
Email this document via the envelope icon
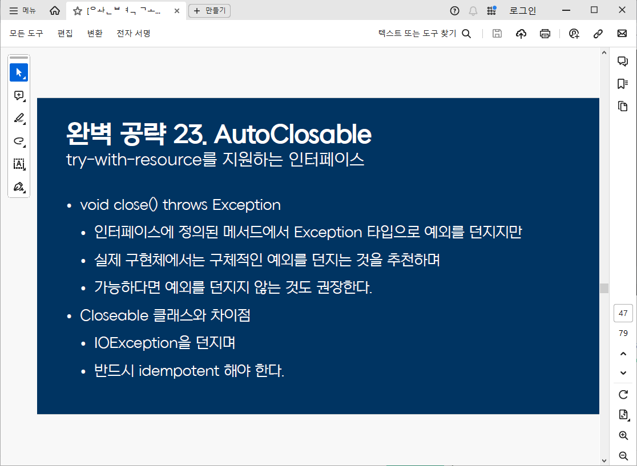622,34
